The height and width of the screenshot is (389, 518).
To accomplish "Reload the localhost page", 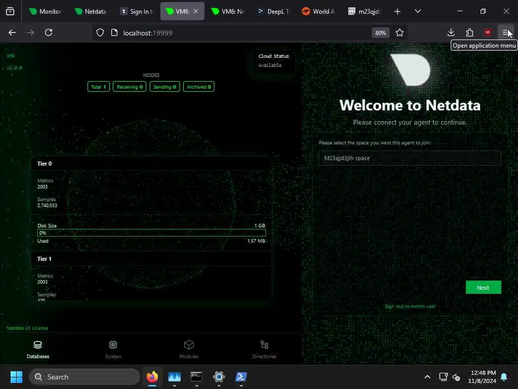I will pyautogui.click(x=49, y=32).
